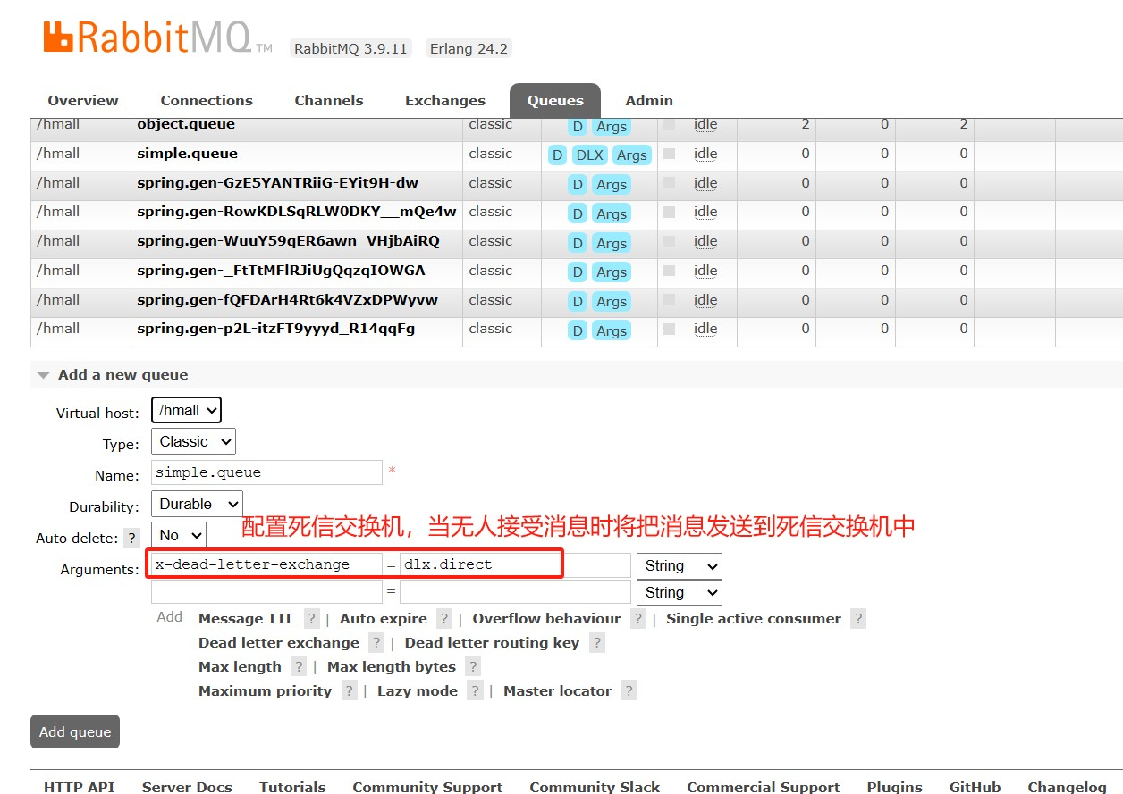Image resolution: width=1123 pixels, height=794 pixels.
Task: Open the Channels tab
Action: pyautogui.click(x=329, y=101)
